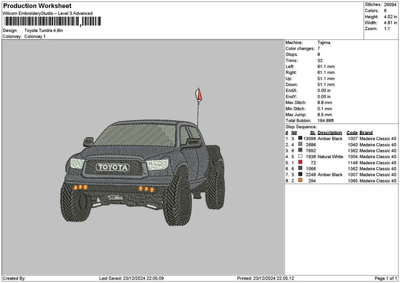The height and width of the screenshot is (283, 400).
Task: Click the 'Page 1 of 1' footer text
Action: click(386, 278)
